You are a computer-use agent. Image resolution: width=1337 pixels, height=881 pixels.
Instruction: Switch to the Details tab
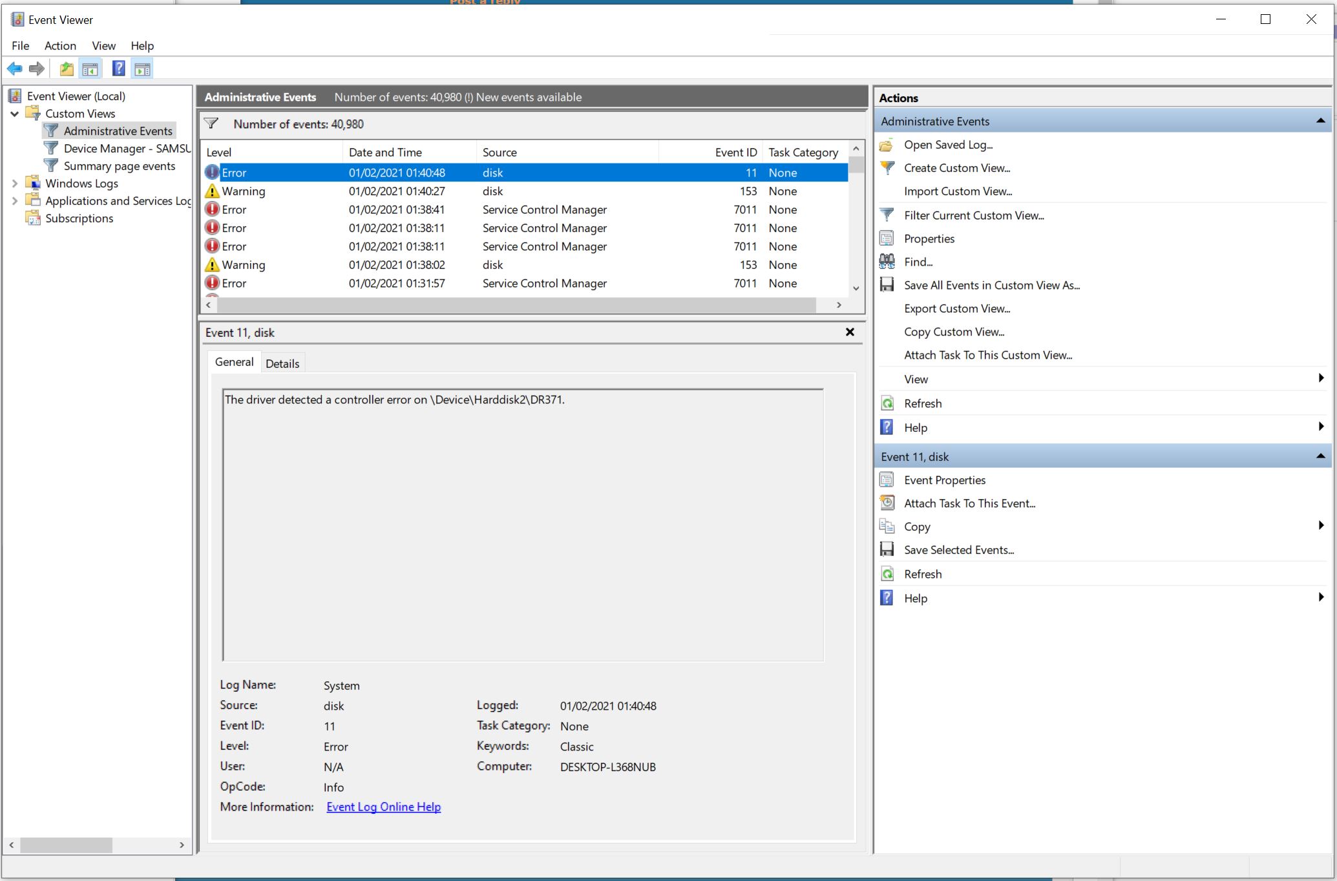coord(282,363)
